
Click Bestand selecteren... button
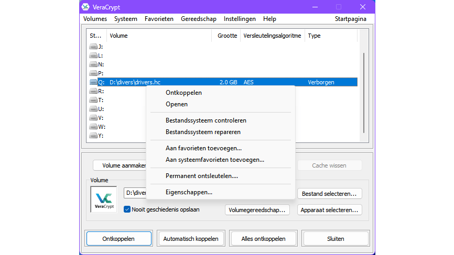click(x=330, y=193)
